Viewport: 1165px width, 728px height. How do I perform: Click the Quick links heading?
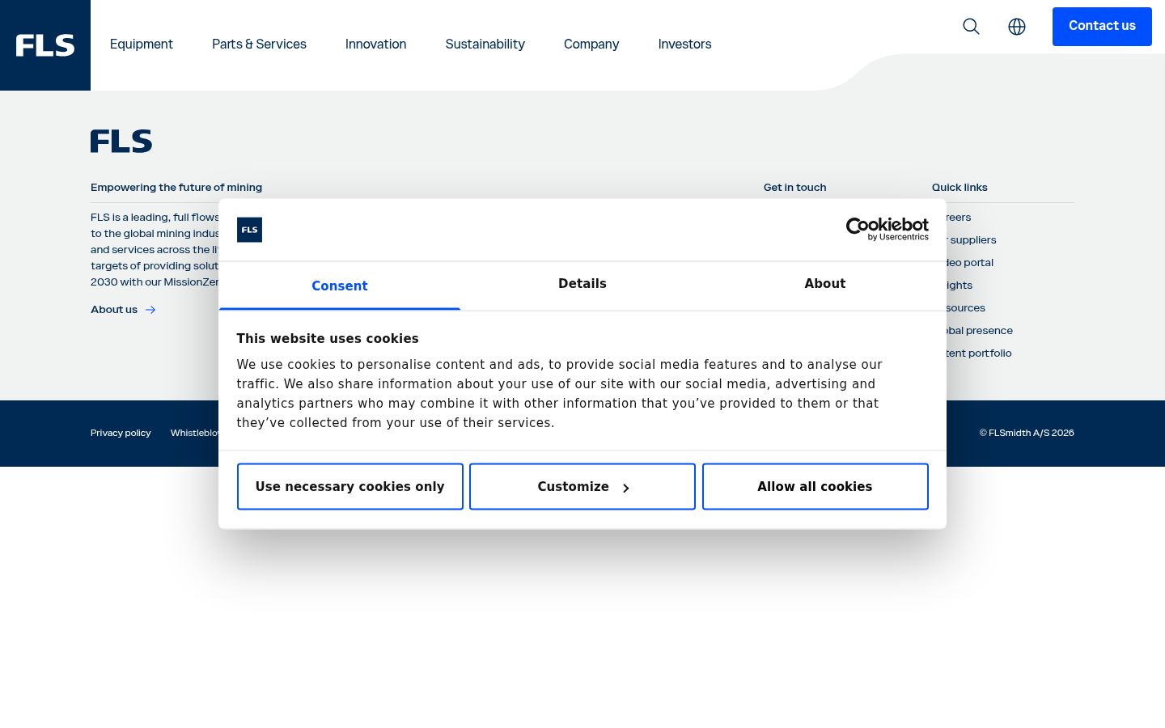pos(960,187)
